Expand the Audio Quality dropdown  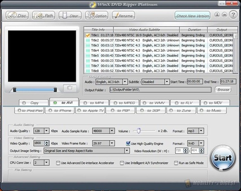46,131
